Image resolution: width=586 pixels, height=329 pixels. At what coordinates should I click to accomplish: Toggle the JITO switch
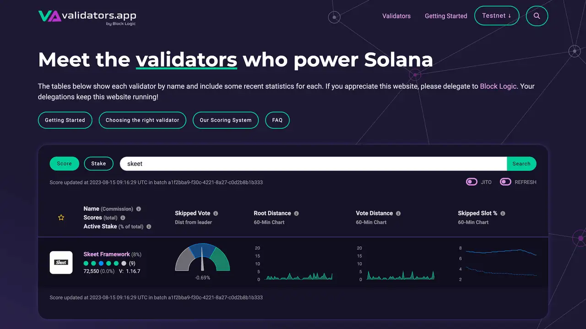click(x=472, y=182)
